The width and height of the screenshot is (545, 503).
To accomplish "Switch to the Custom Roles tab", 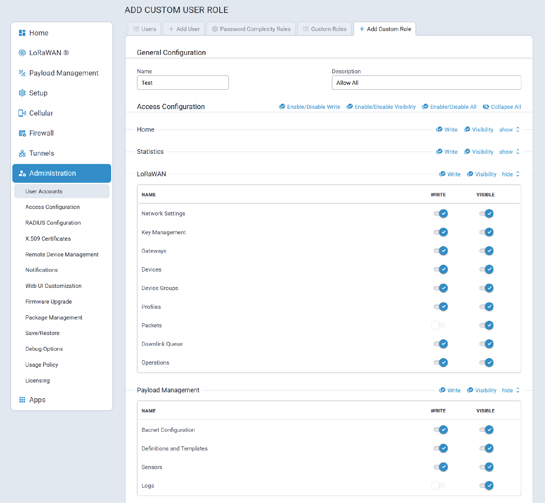I will pyautogui.click(x=325, y=29).
